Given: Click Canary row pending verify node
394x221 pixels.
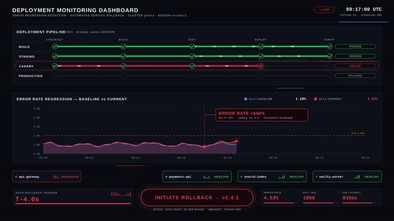Looking at the screenshot, I should 329,66.
